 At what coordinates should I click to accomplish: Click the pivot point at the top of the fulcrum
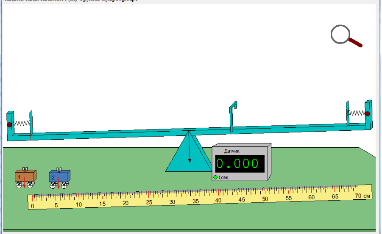[x=189, y=131]
